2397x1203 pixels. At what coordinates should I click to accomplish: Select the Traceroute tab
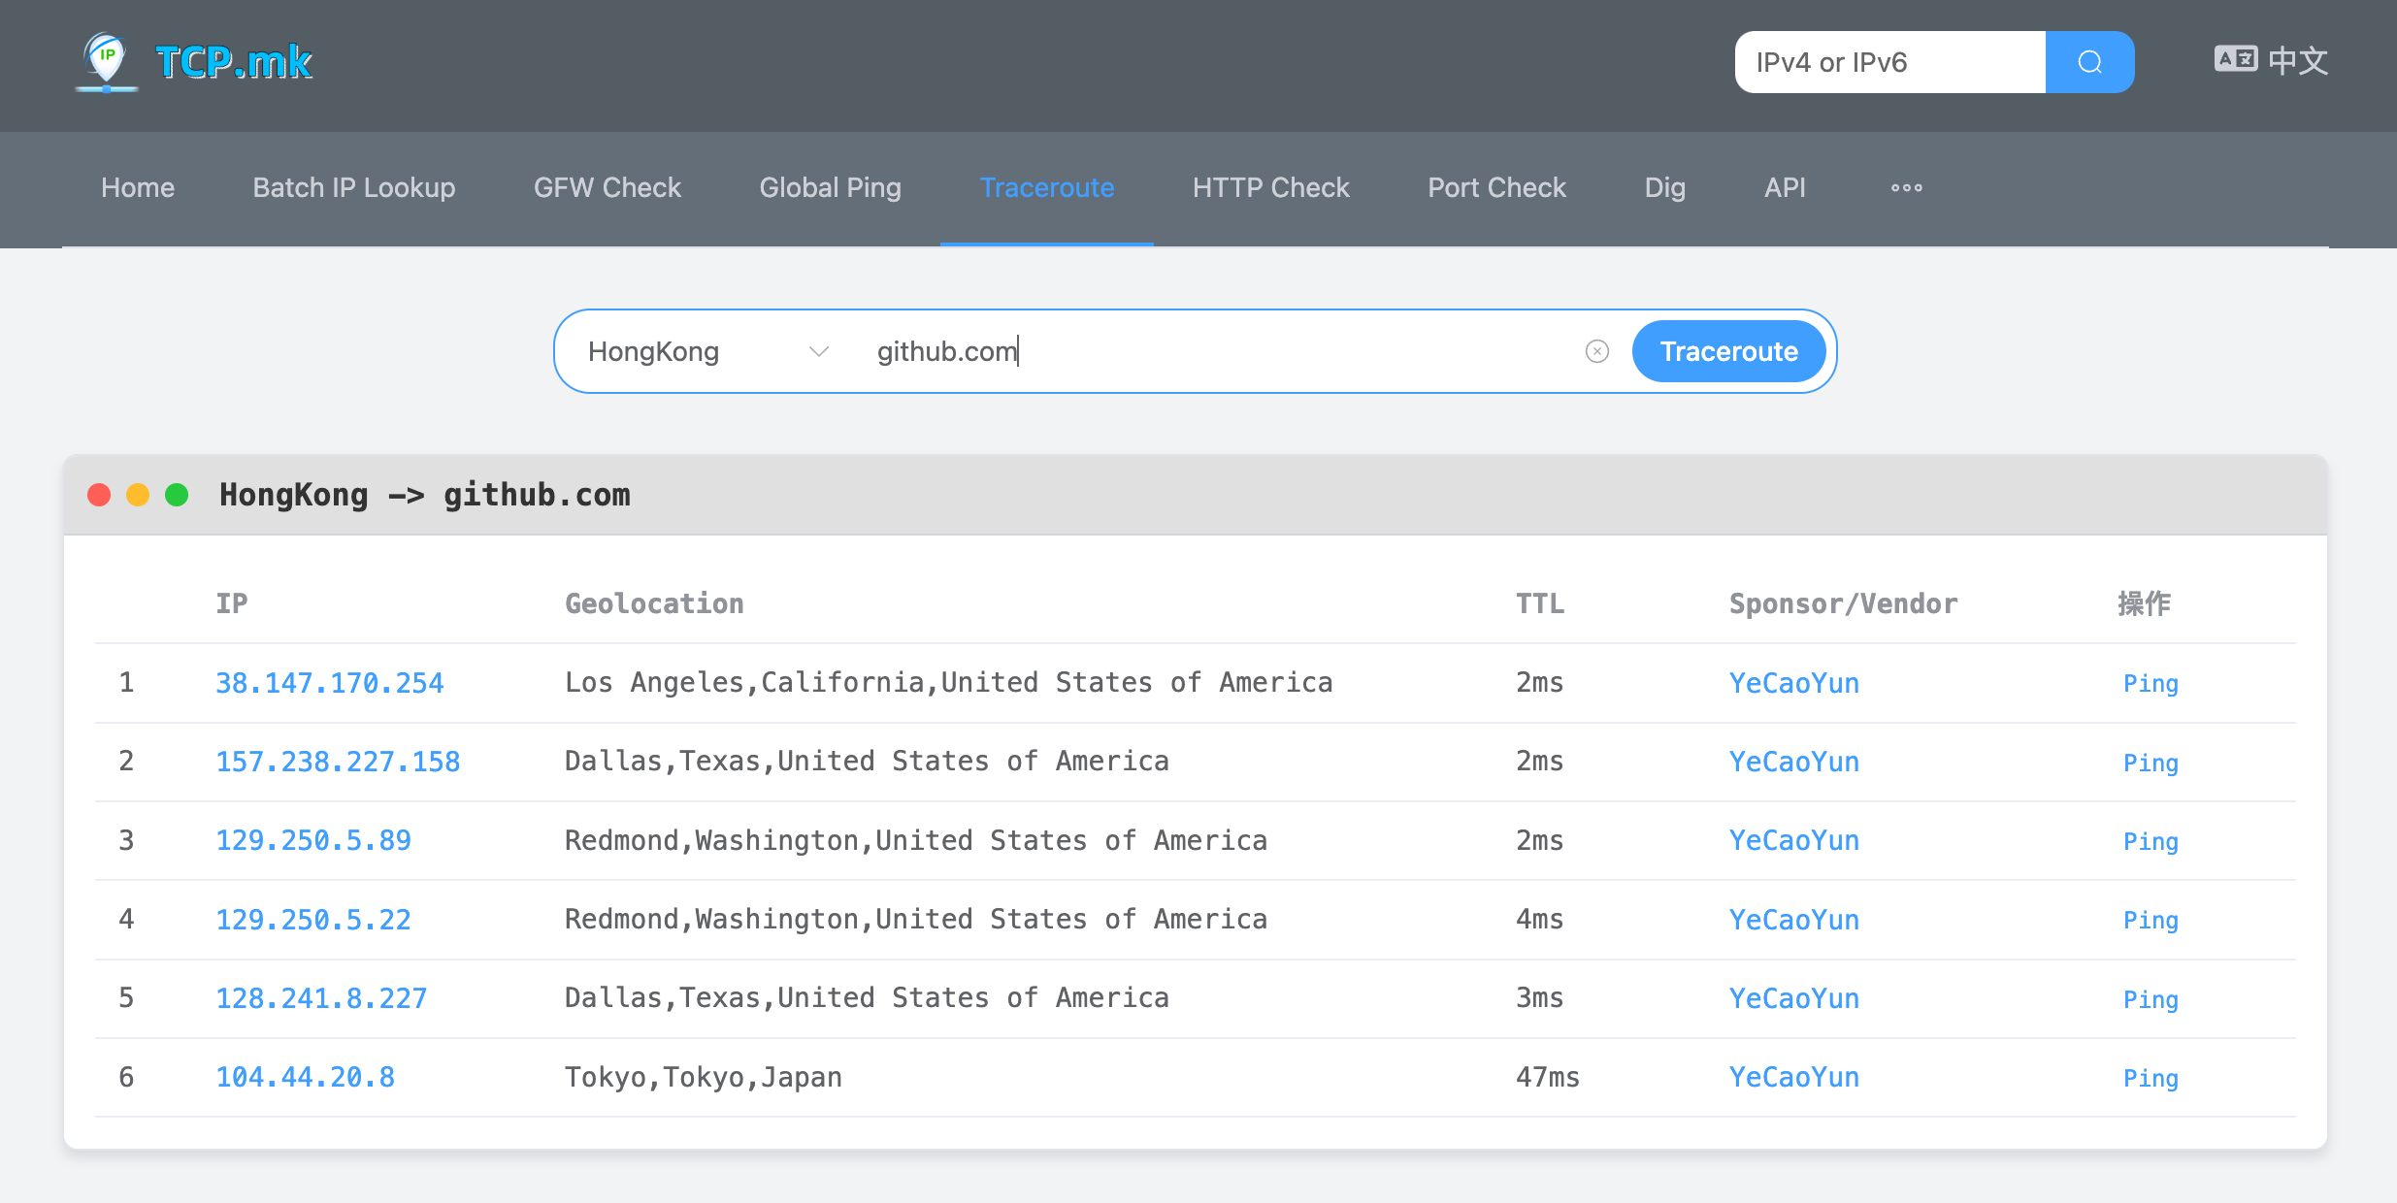1047,188
